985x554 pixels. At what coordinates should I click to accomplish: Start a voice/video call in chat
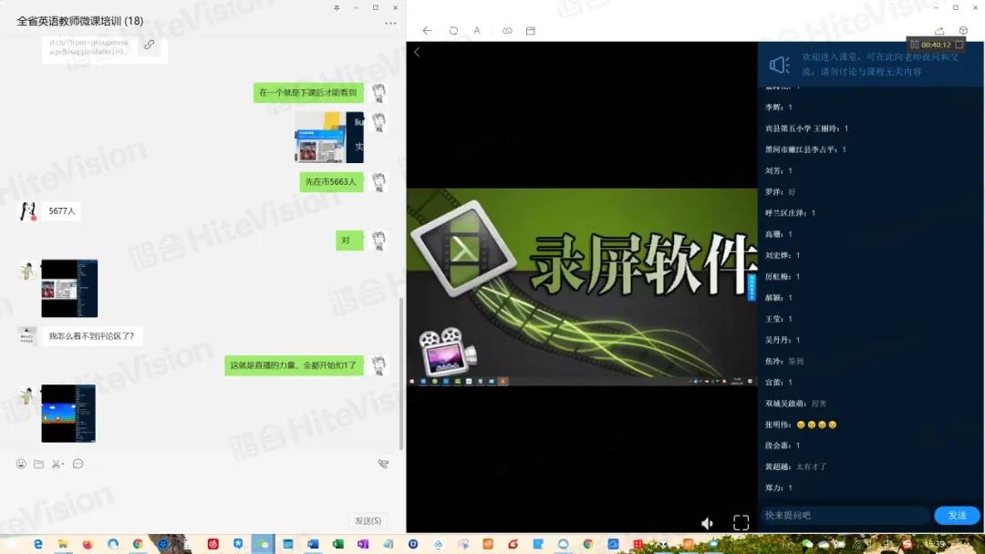pos(383,464)
